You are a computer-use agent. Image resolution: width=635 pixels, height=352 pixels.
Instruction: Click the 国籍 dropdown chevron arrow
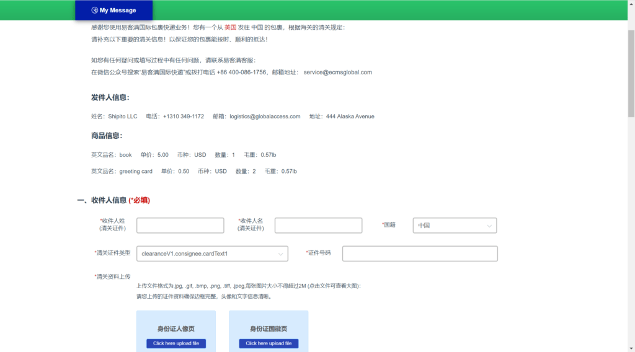[489, 226]
